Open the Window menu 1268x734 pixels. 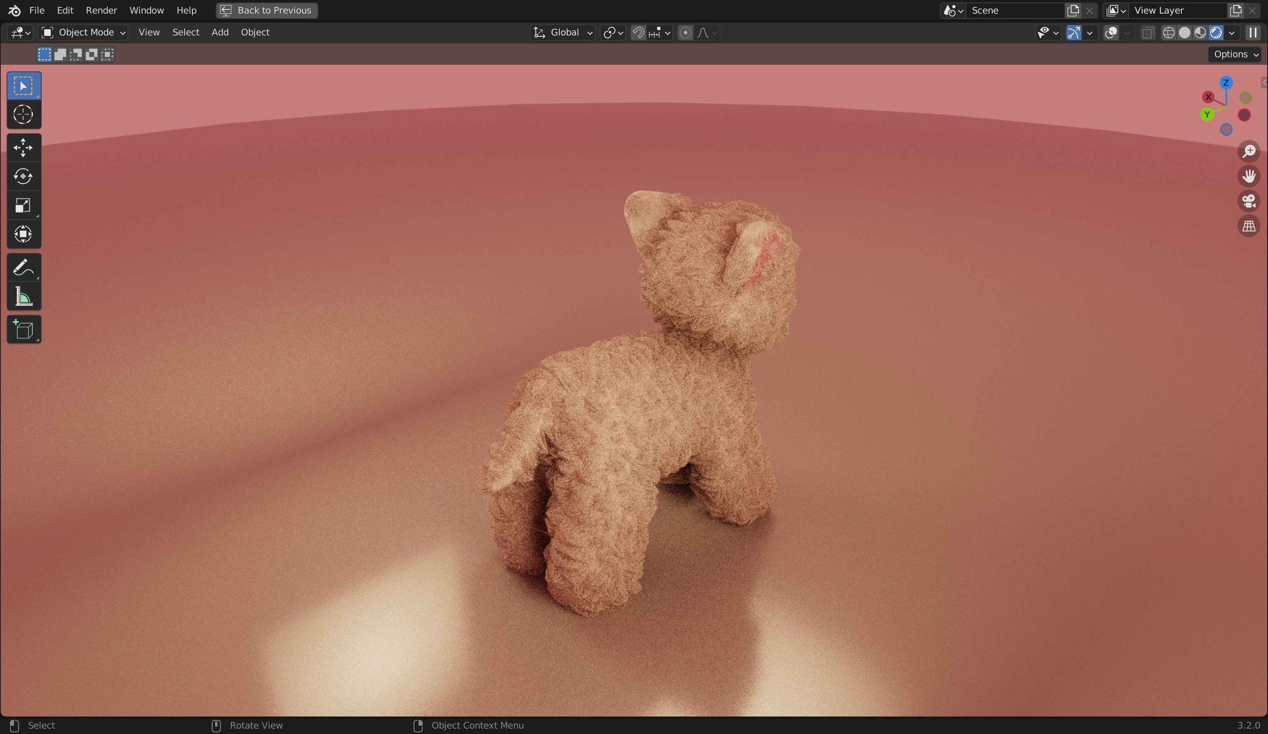(x=147, y=11)
